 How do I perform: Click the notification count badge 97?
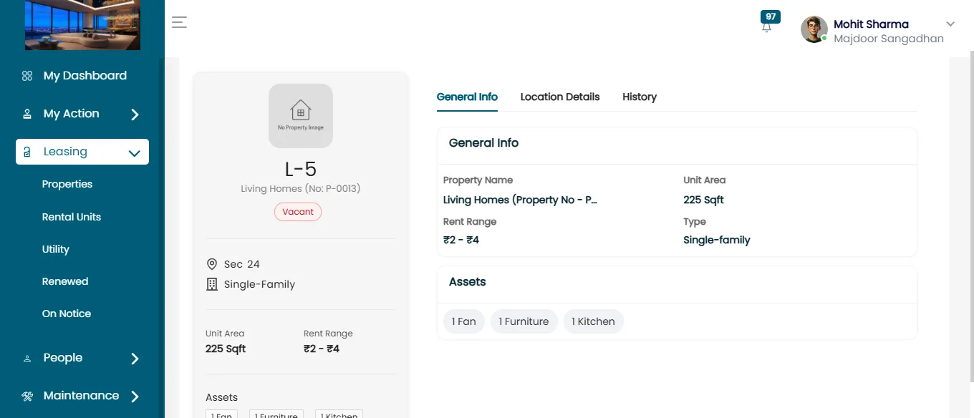pyautogui.click(x=771, y=16)
